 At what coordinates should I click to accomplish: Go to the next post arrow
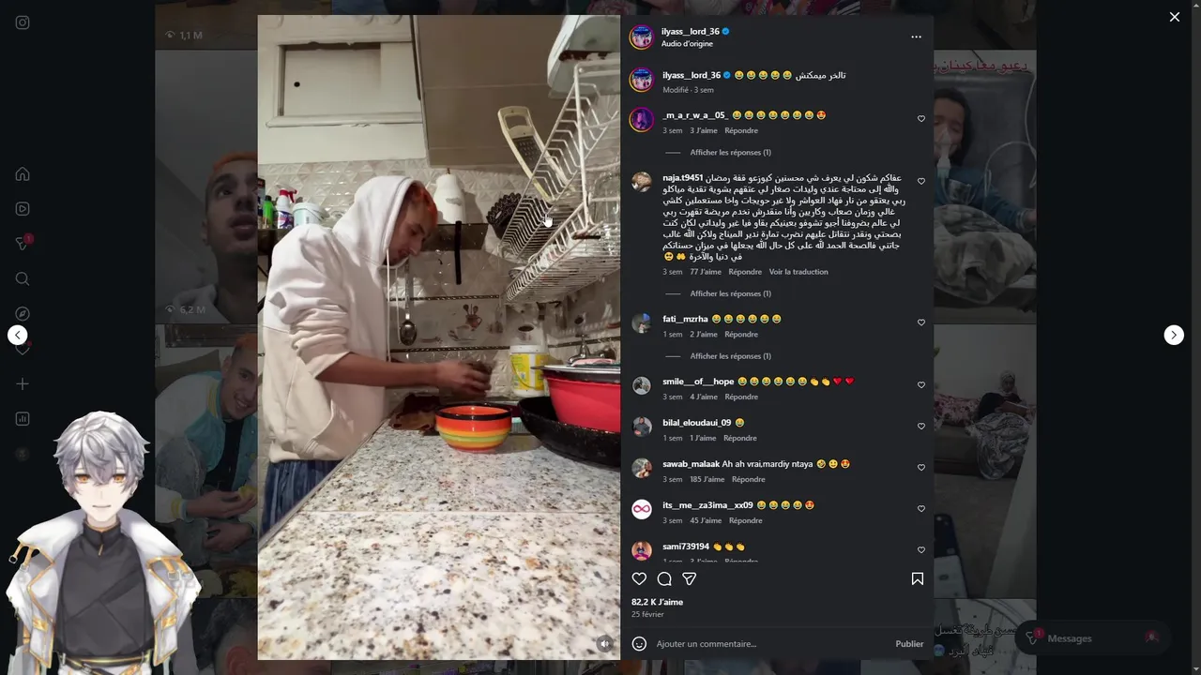(x=1174, y=335)
